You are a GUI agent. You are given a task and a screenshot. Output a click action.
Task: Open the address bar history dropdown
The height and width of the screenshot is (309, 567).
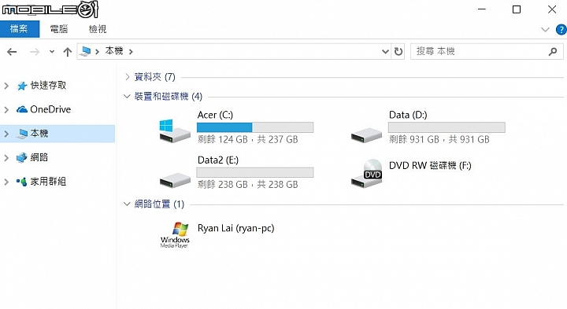tap(385, 52)
